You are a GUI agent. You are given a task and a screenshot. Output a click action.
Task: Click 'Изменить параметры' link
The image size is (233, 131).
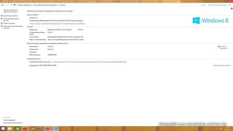(x=223, y=47)
